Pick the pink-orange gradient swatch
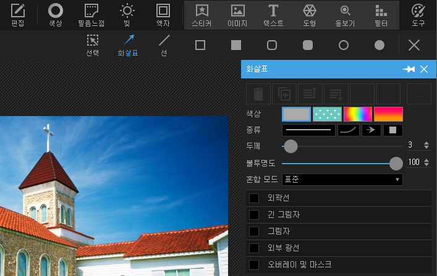This screenshot has width=437, height=276. 388,114
